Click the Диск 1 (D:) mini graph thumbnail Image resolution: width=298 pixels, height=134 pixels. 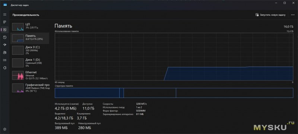point(18,63)
